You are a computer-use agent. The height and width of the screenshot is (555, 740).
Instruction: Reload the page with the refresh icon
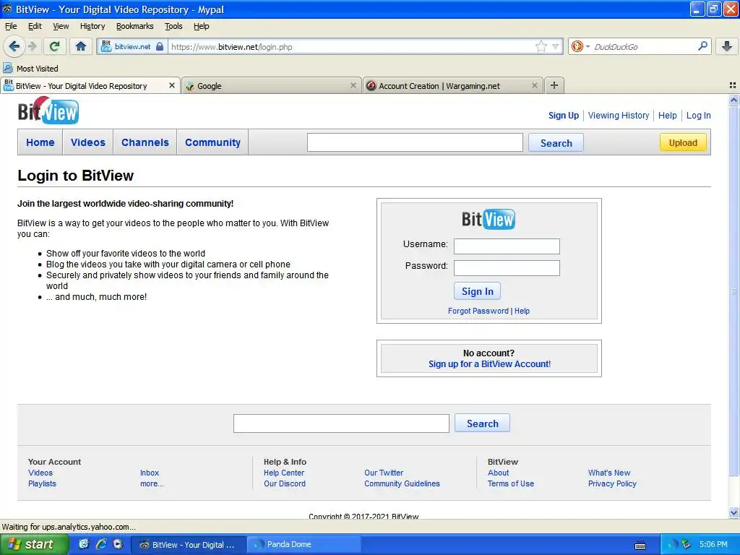point(54,46)
